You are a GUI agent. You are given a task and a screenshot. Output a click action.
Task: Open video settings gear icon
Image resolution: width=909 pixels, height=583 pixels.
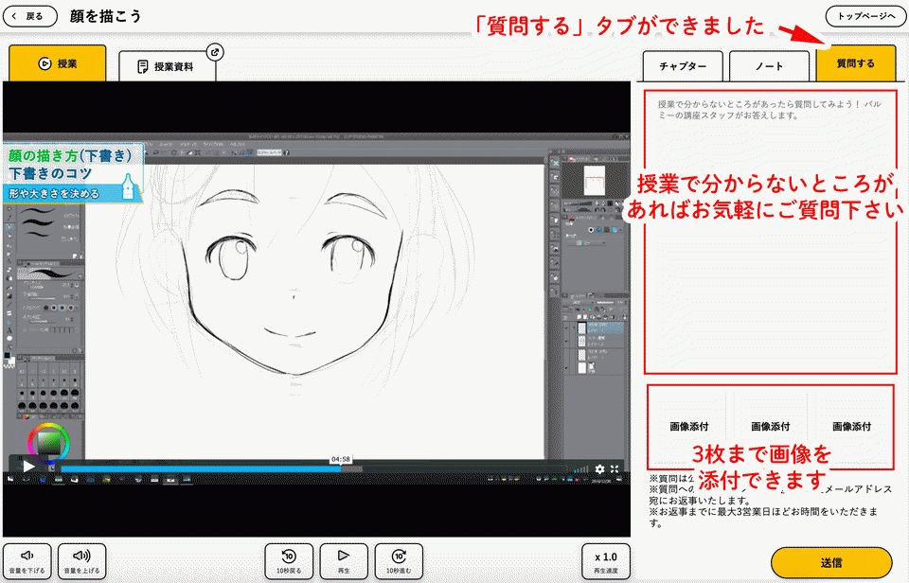pyautogui.click(x=599, y=468)
